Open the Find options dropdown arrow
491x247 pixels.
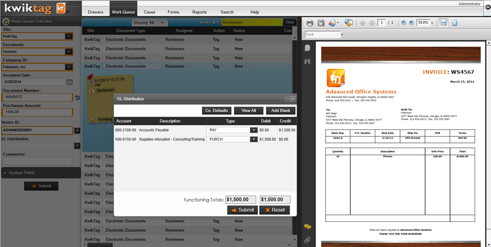point(342,34)
